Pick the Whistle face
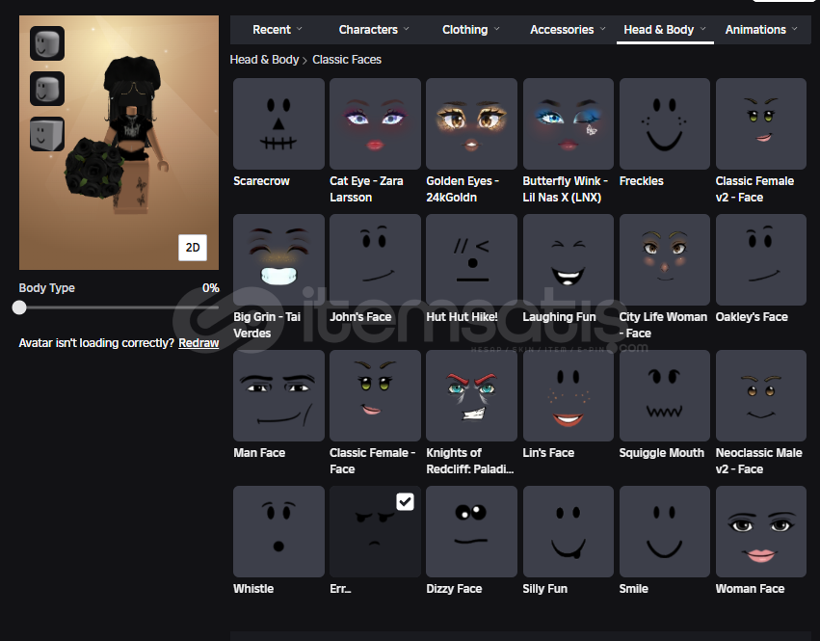The image size is (820, 641). pyautogui.click(x=278, y=532)
